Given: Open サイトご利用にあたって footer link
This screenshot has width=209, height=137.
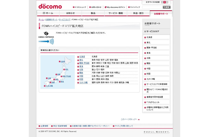Looking at the screenshot, I should (124, 126).
